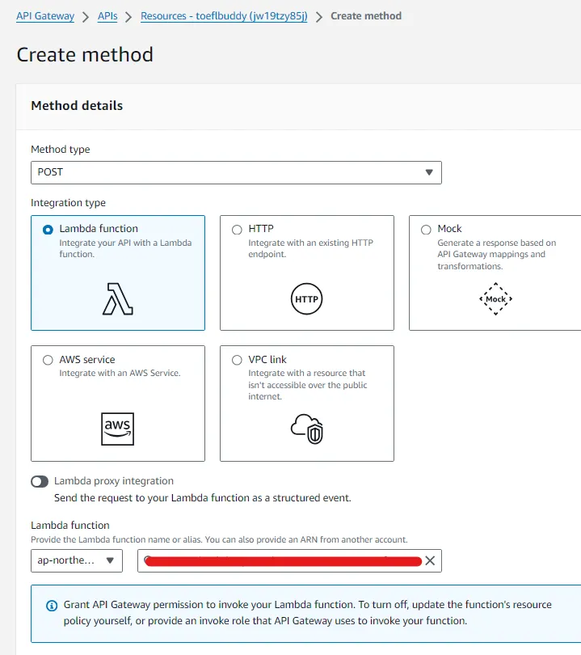
Task: Click the Lambda function lambda icon
Action: (x=118, y=298)
